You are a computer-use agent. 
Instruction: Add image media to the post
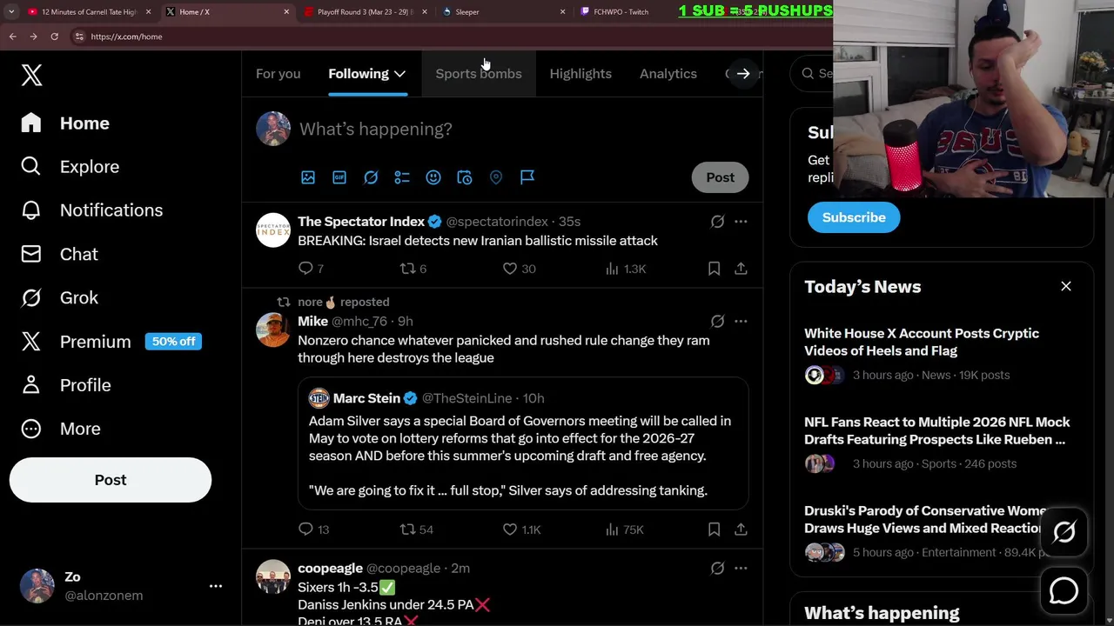pos(308,177)
